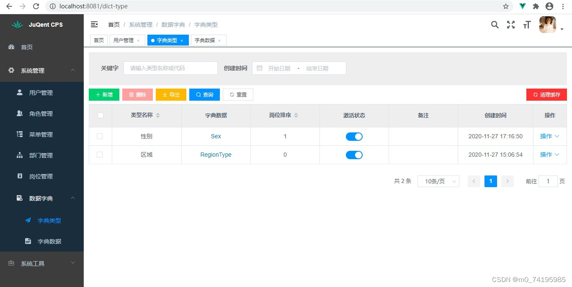
Task: Open the RegionType dictionary data link
Action: tap(216, 155)
